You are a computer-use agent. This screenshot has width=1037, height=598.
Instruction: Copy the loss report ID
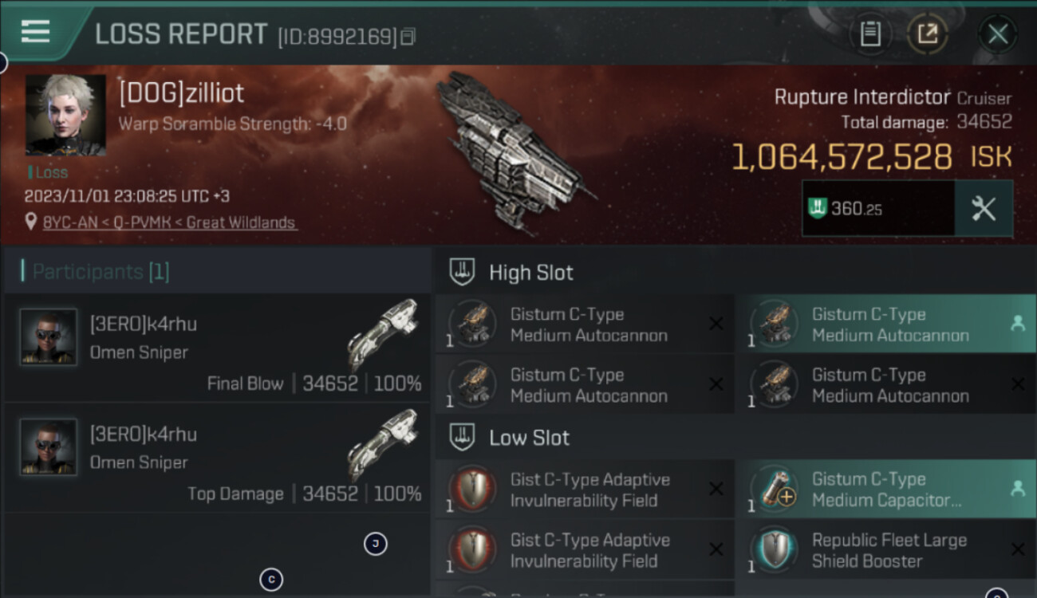pyautogui.click(x=408, y=37)
